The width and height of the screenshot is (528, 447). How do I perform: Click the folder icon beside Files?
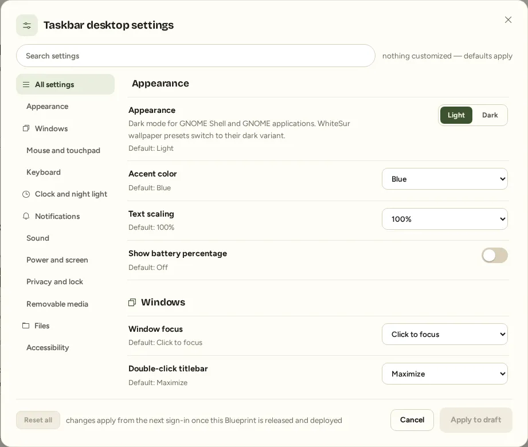26,326
